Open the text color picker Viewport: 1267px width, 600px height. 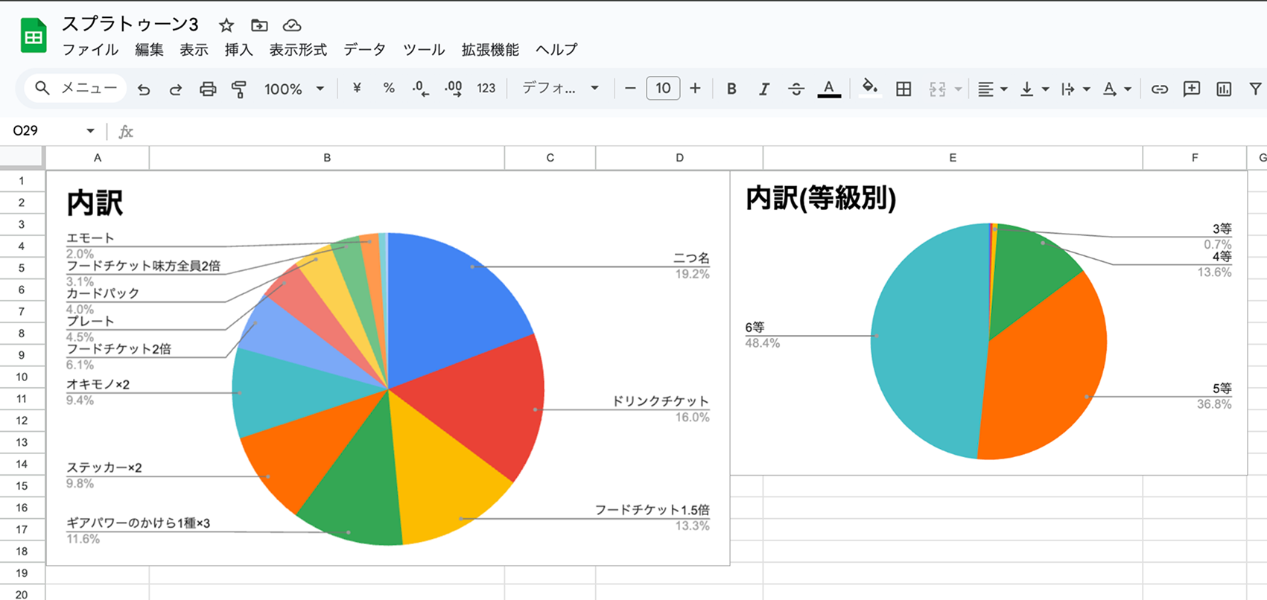click(829, 89)
